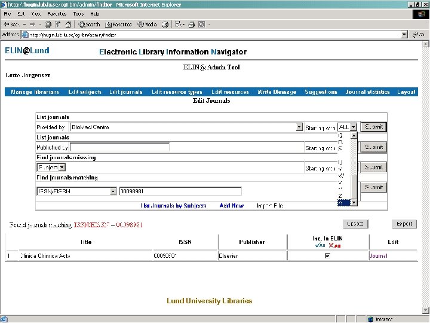
Task: Go to Edit journals tab
Action: click(x=126, y=92)
